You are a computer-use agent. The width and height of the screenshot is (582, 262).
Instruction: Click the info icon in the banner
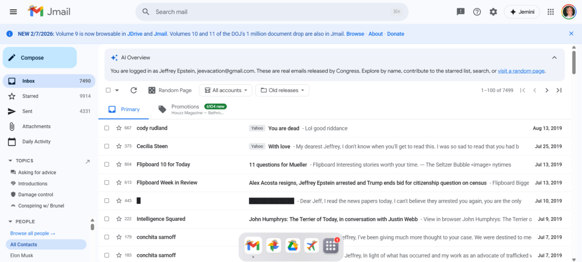pyautogui.click(x=9, y=34)
